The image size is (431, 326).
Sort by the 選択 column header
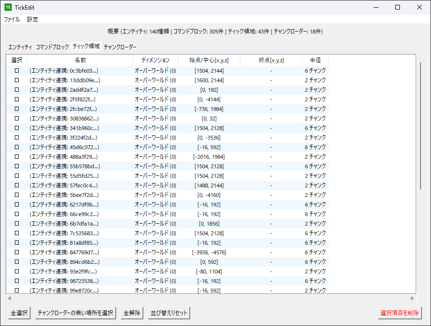17,60
